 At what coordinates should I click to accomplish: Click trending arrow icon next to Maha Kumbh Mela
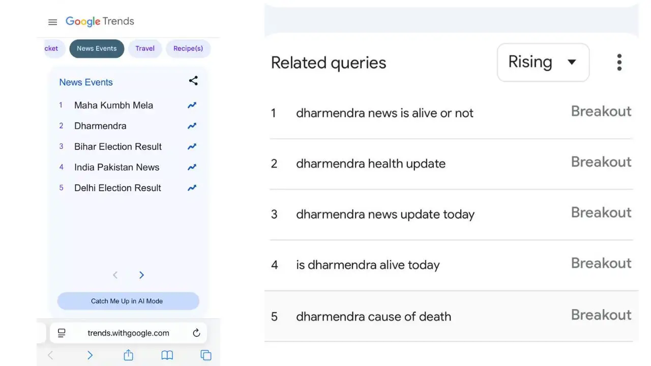point(192,105)
